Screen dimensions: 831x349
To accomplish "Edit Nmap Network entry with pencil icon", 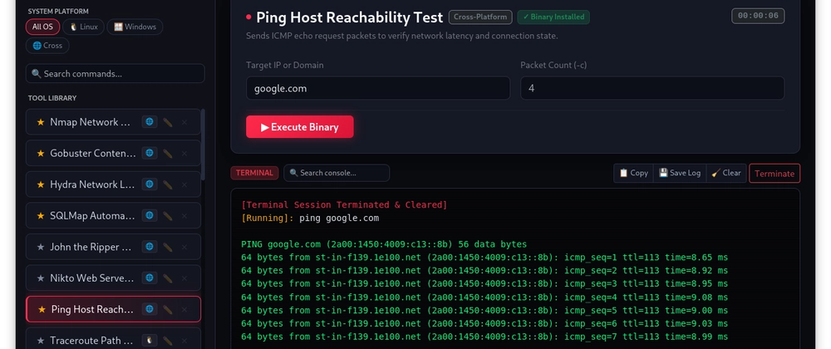I will pyautogui.click(x=168, y=122).
